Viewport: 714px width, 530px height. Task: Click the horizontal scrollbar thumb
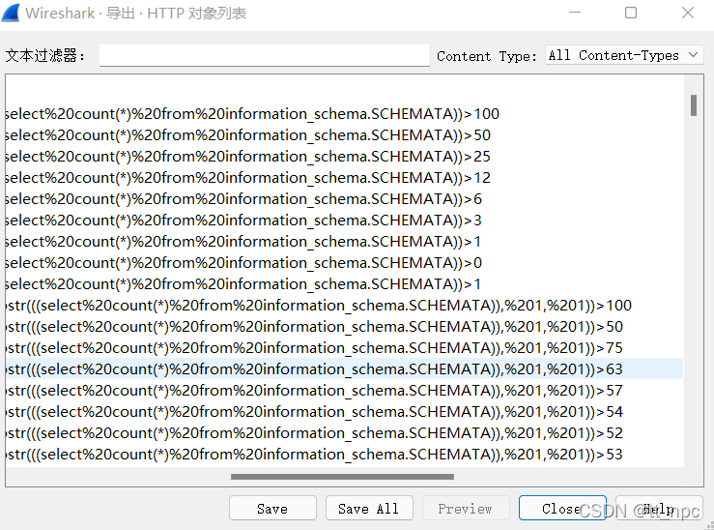(x=342, y=477)
